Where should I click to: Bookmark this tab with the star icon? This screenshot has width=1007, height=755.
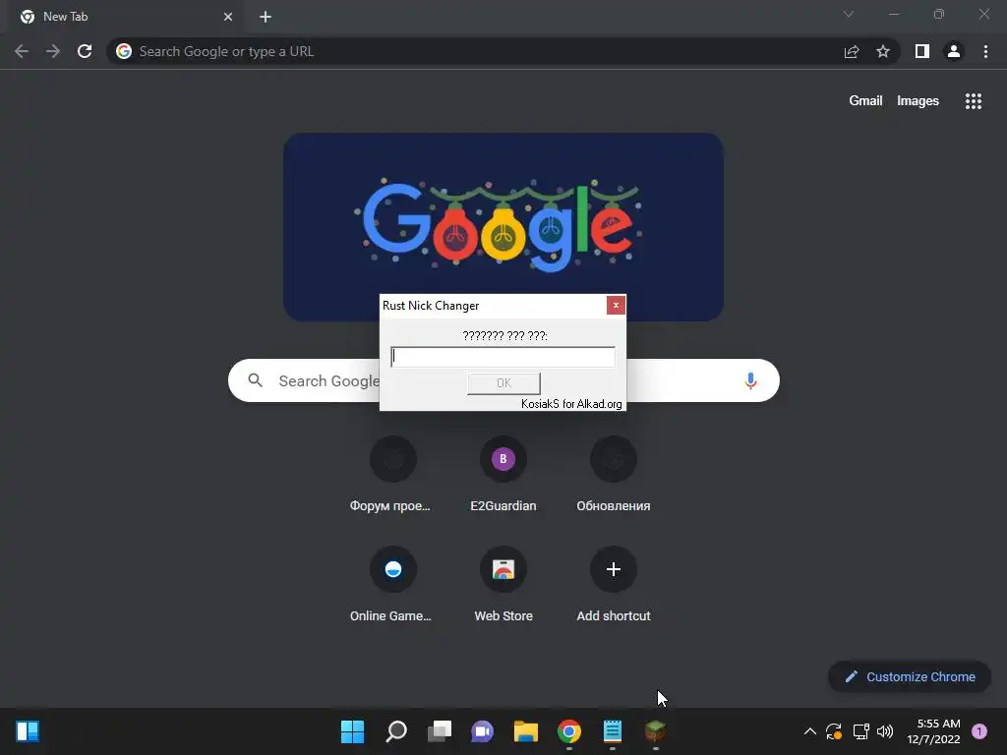[883, 51]
